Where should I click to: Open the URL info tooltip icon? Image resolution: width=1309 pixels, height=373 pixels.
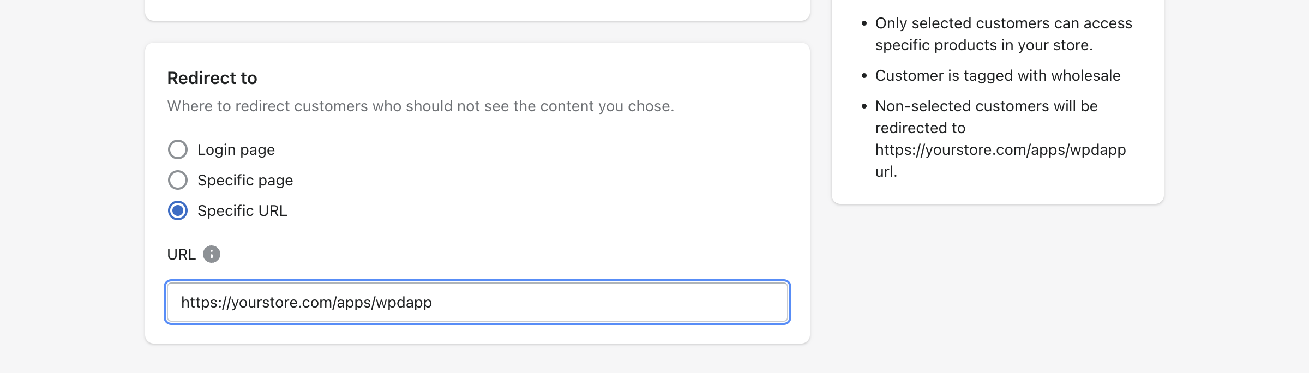click(x=212, y=254)
